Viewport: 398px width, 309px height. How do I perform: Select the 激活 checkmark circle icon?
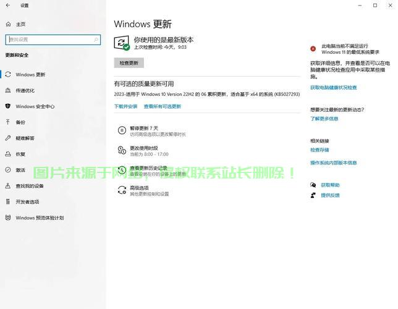click(x=8, y=170)
